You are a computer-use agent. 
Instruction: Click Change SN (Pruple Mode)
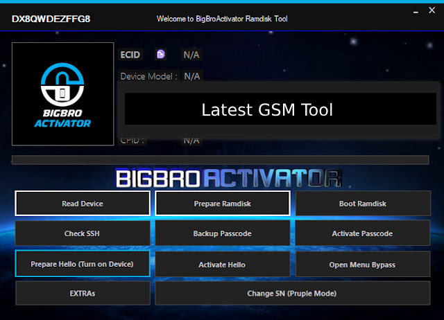292,293
